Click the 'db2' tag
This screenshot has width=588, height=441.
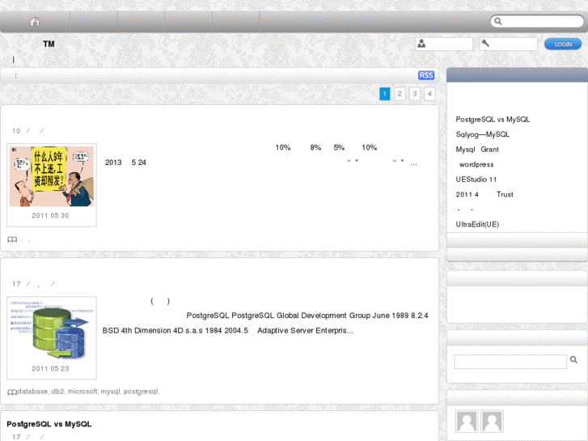pyautogui.click(x=57, y=392)
